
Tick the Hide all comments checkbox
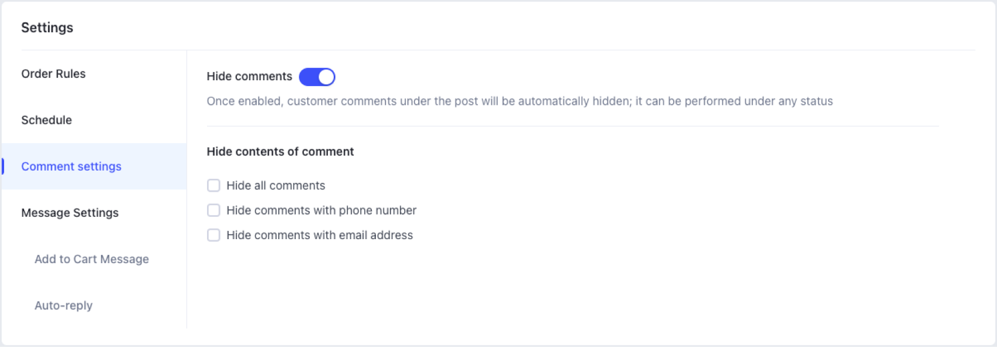pos(213,186)
